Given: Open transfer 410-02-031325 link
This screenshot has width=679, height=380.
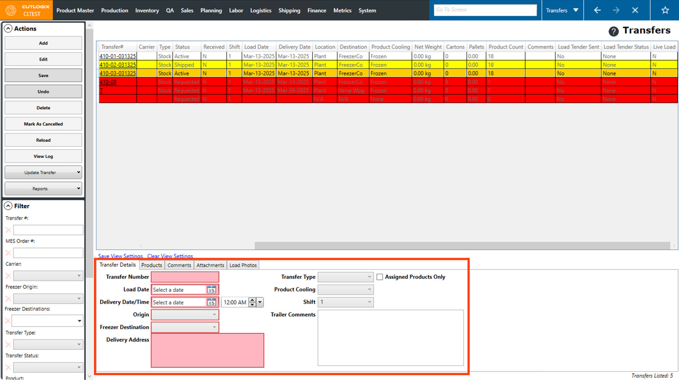Looking at the screenshot, I should 117,65.
